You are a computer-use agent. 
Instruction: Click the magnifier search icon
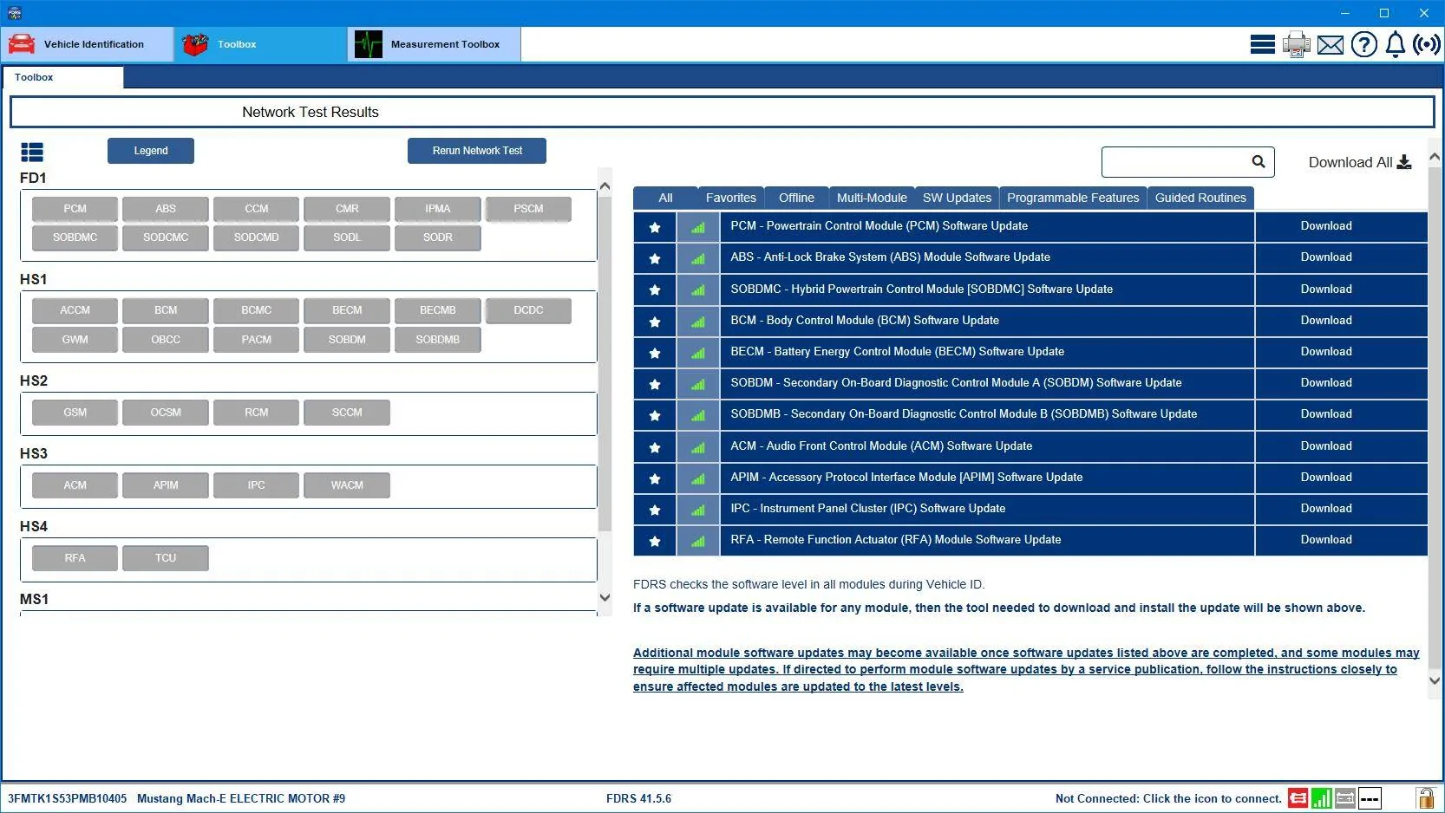point(1259,161)
